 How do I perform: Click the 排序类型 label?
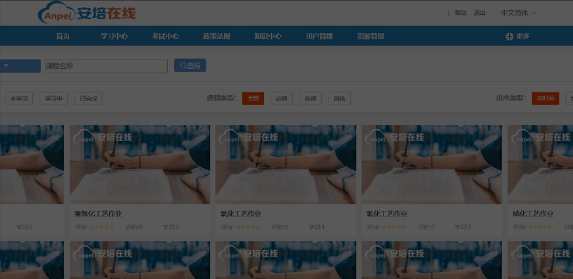(511, 99)
